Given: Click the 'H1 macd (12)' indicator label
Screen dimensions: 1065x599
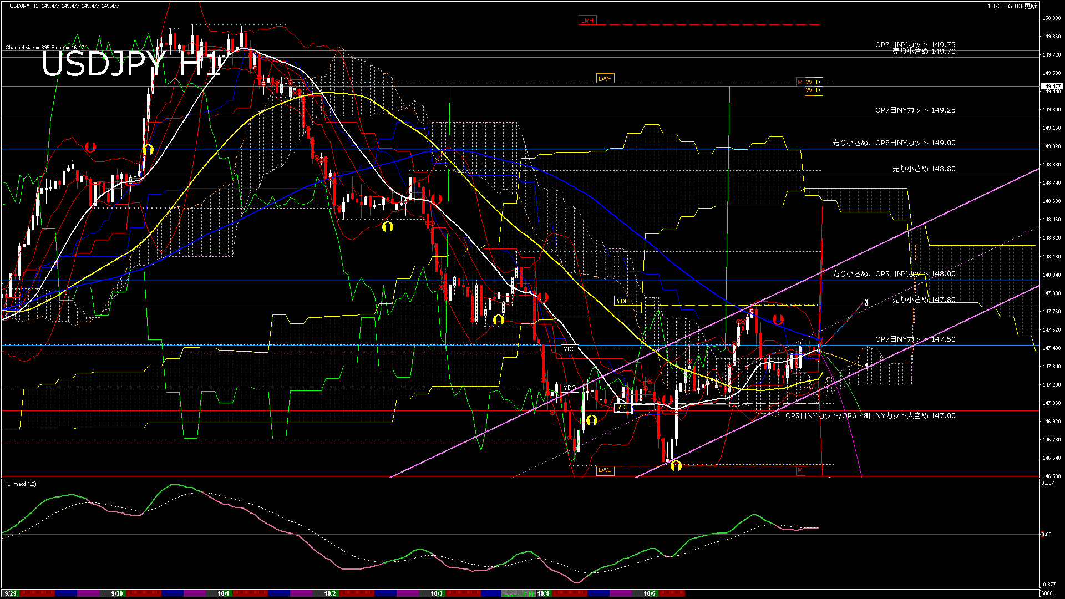Looking at the screenshot, I should coord(20,484).
